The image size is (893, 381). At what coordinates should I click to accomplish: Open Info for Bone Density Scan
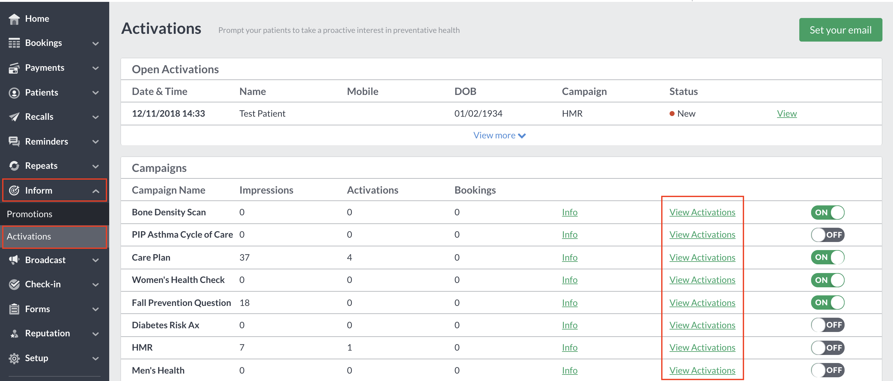coord(570,212)
